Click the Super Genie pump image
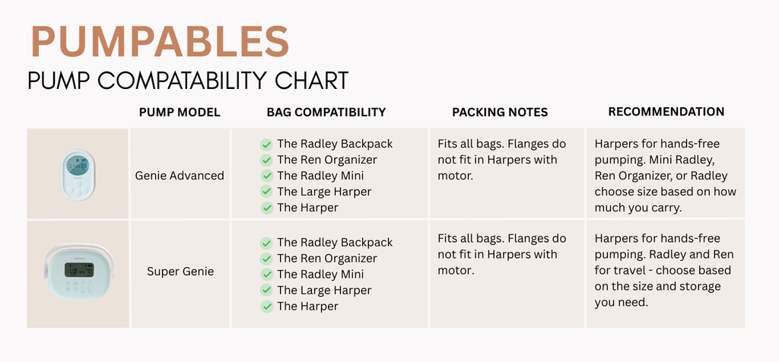The height and width of the screenshot is (362, 779). (78, 272)
